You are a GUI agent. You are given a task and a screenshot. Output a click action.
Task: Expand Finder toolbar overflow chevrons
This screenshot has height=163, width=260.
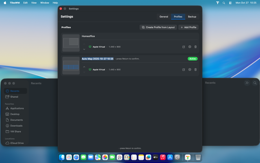coord(247,83)
